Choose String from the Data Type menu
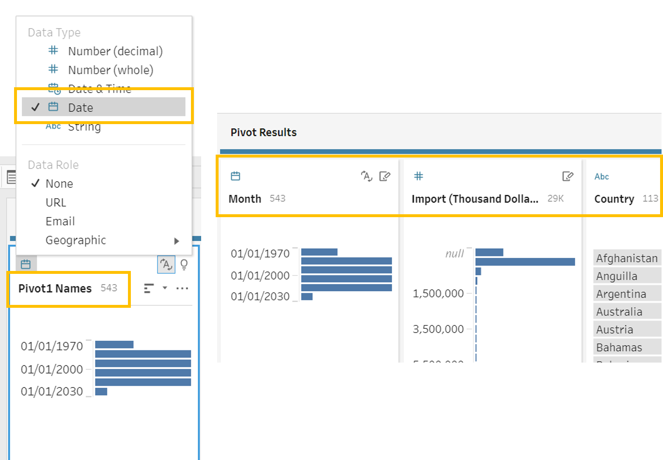This screenshot has height=460, width=663. click(84, 127)
